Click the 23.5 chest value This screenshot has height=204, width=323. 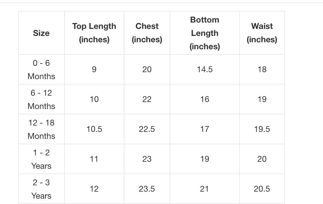click(147, 189)
